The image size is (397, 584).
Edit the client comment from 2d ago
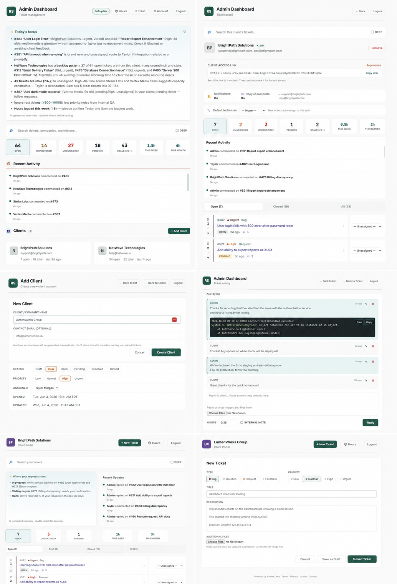[366, 346]
